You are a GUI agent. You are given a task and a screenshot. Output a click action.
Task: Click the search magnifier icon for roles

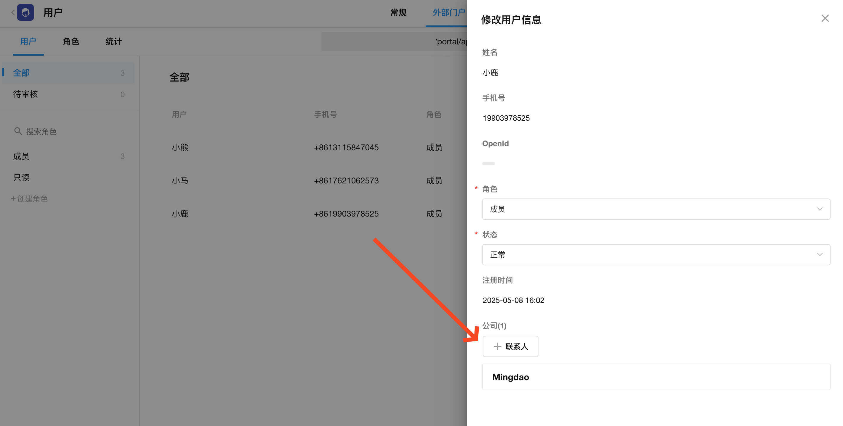coord(18,131)
